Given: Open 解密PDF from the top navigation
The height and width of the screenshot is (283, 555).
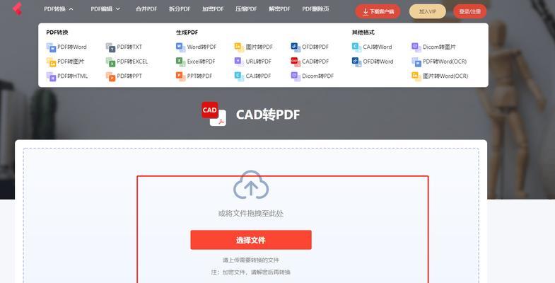Looking at the screenshot, I should click(279, 9).
